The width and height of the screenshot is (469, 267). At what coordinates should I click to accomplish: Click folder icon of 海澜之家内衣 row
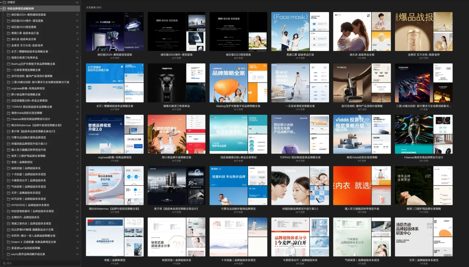point(8,223)
